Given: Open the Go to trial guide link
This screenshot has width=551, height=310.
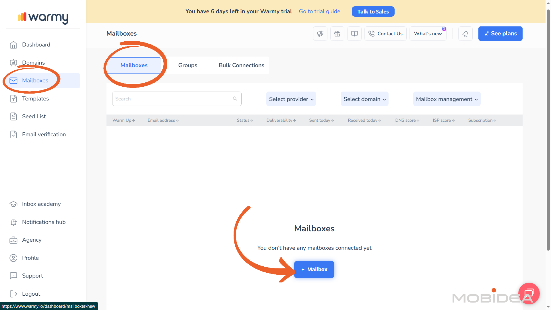Looking at the screenshot, I should click(319, 11).
